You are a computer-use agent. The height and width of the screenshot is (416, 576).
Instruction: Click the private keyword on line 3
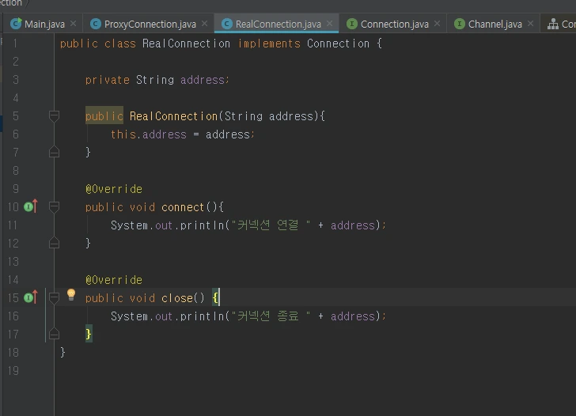coord(108,80)
